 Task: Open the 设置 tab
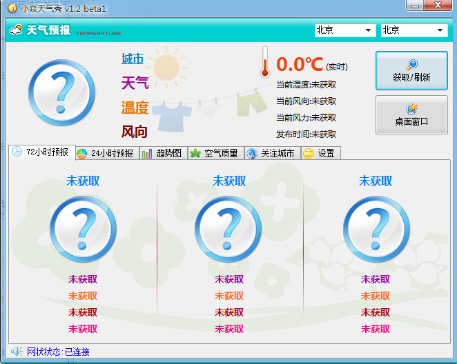click(x=320, y=153)
